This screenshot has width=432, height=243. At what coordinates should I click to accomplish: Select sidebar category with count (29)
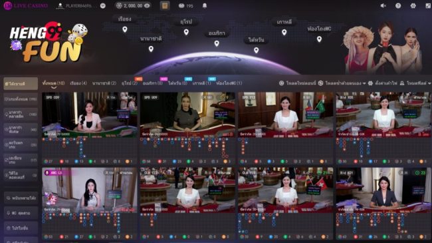click(21, 144)
